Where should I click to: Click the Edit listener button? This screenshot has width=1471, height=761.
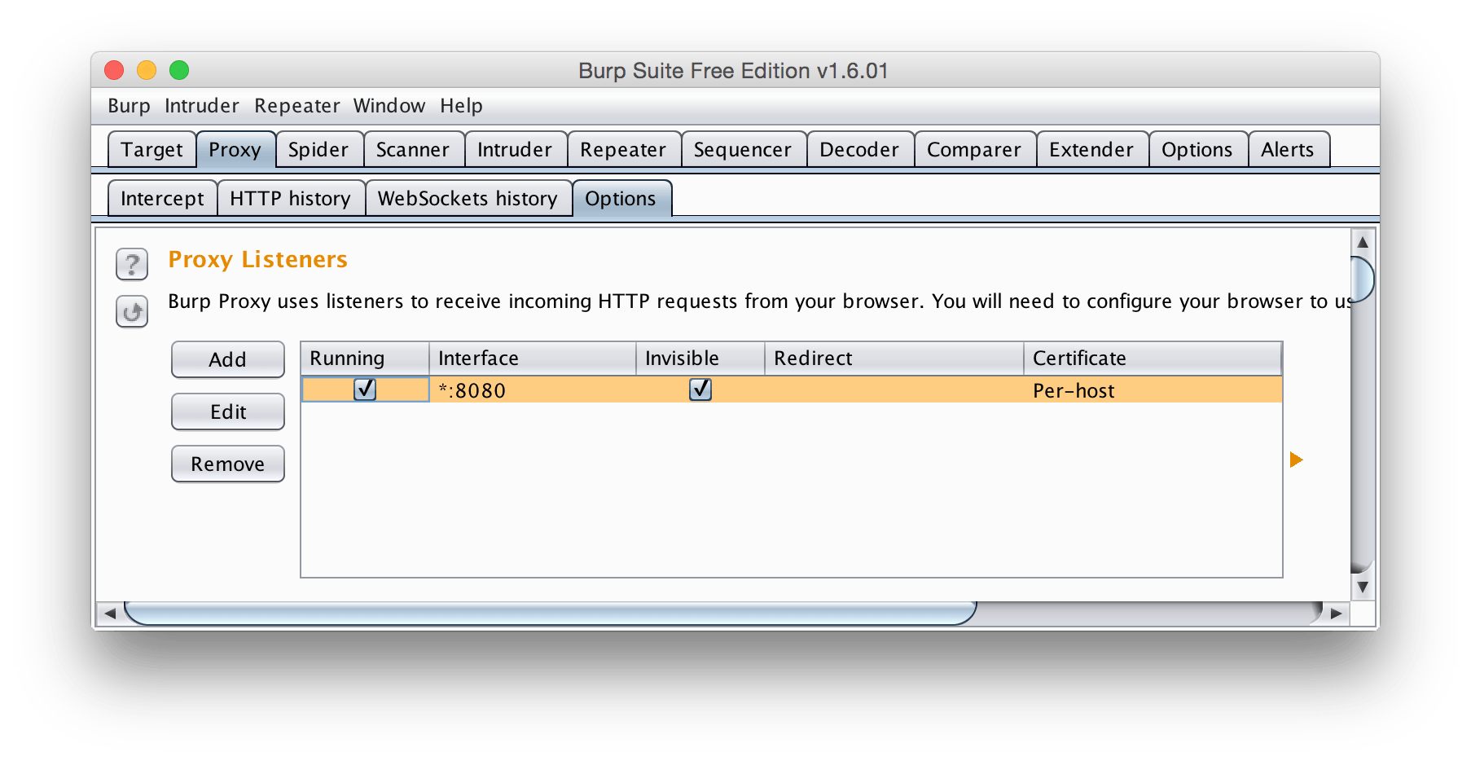click(228, 412)
